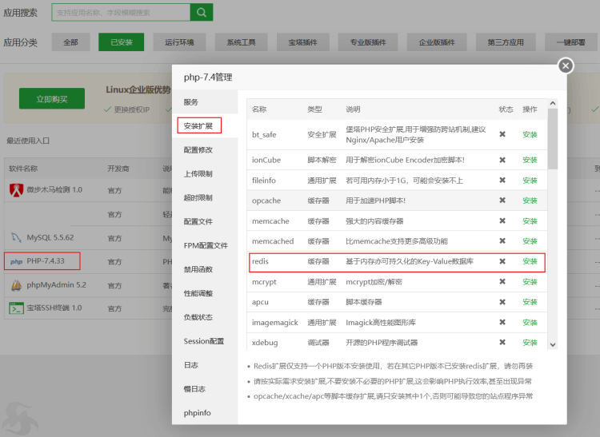Viewport: 600px width, 437px height.
Task: Install the imagemagick extension
Action: 530,323
